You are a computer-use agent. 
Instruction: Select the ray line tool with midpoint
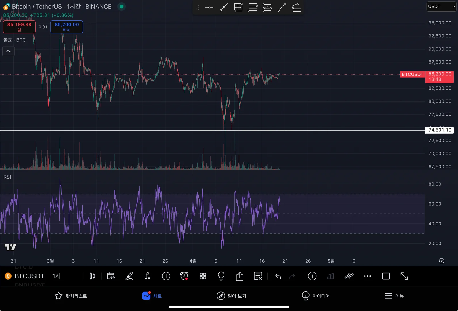coord(224,7)
